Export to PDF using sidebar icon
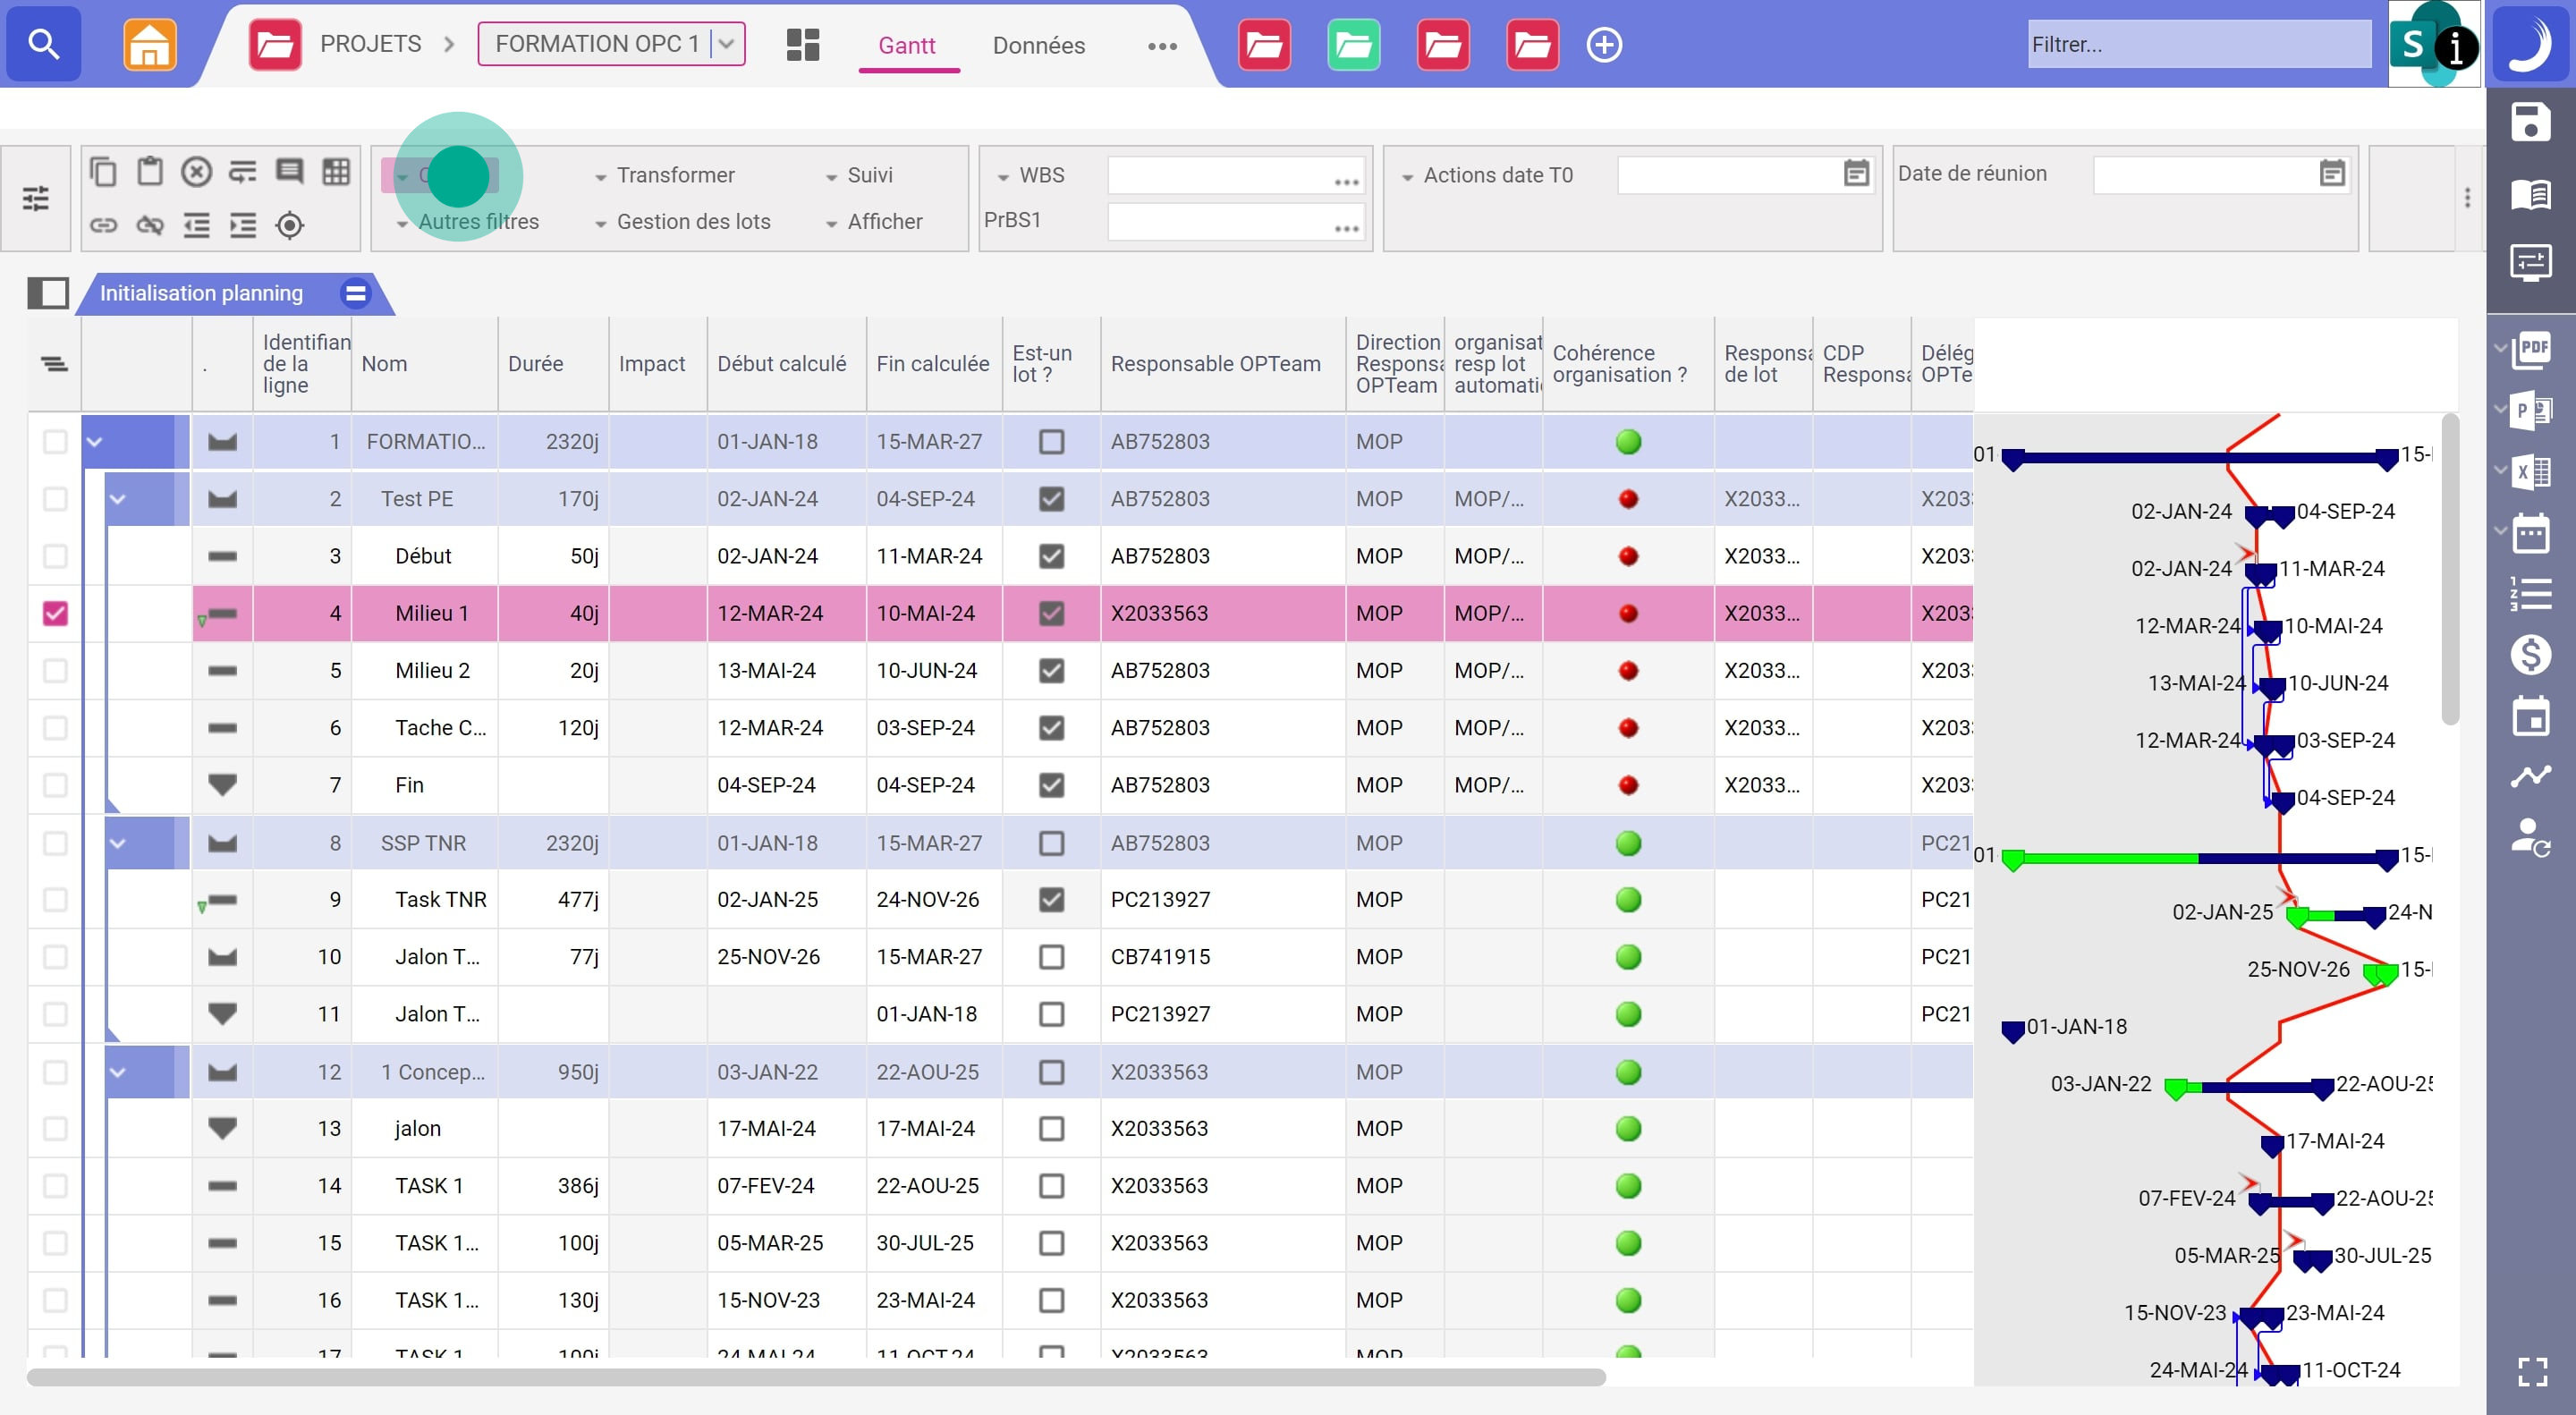The image size is (2576, 1415). point(2532,351)
